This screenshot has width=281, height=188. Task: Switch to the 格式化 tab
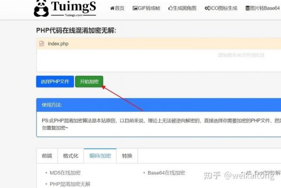click(71, 156)
